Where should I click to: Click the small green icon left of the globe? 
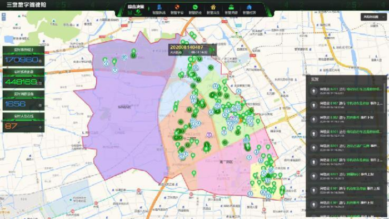point(129,12)
